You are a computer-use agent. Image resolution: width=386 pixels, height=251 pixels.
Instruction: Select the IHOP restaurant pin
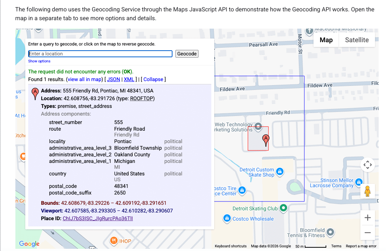[114, 241]
